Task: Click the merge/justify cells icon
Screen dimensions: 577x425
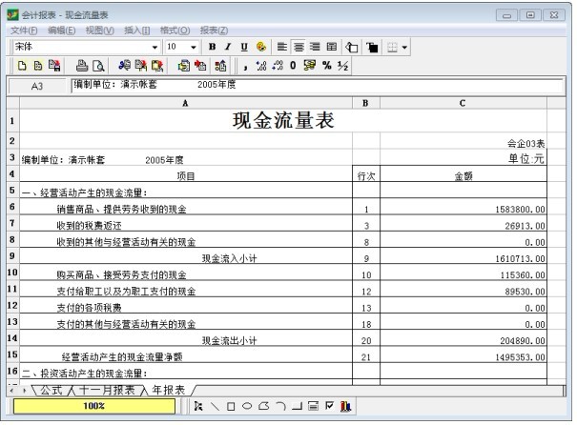Action: 332,47
